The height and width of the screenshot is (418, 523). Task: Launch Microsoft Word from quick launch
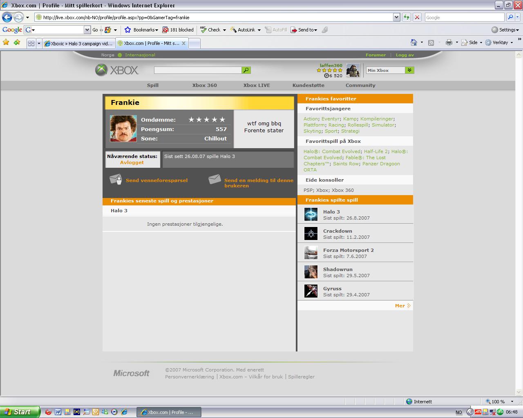click(x=58, y=412)
